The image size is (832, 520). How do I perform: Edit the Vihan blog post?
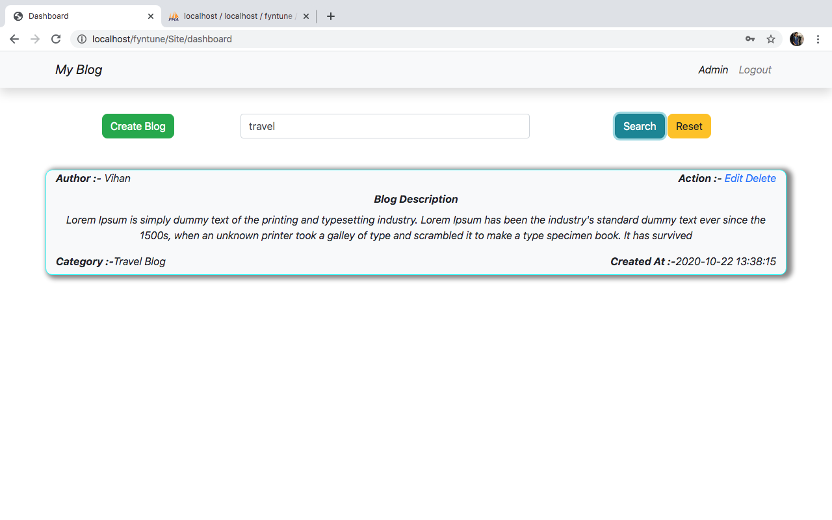(733, 178)
